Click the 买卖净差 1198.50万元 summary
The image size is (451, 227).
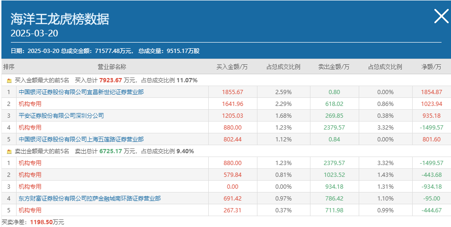pos(33,222)
